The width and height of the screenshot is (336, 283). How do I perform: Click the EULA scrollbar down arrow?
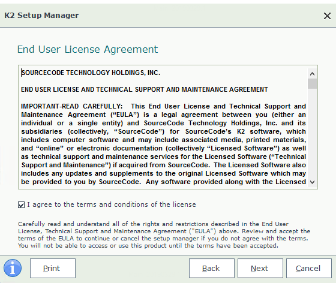[312, 182]
